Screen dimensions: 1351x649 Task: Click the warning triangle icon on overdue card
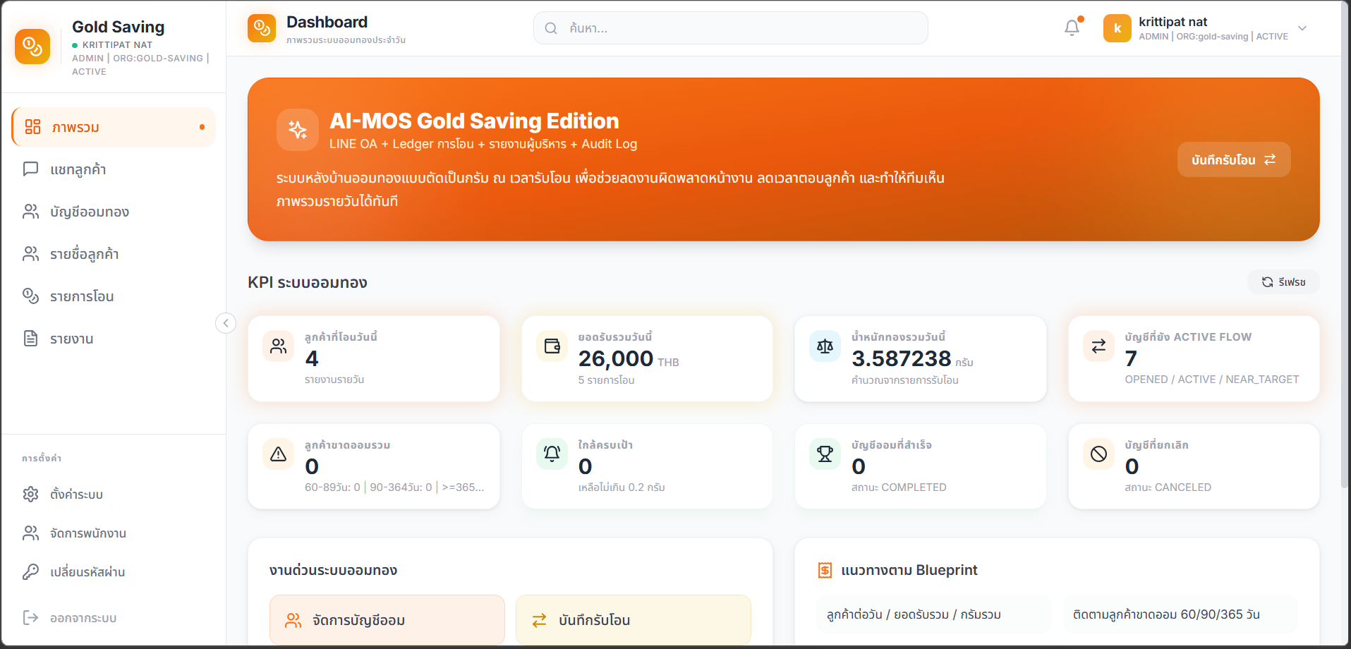[279, 454]
